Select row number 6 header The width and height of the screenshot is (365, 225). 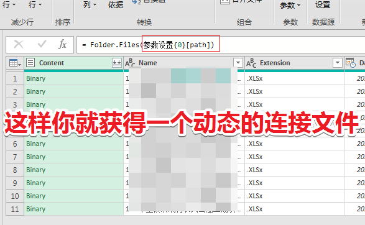click(x=15, y=144)
